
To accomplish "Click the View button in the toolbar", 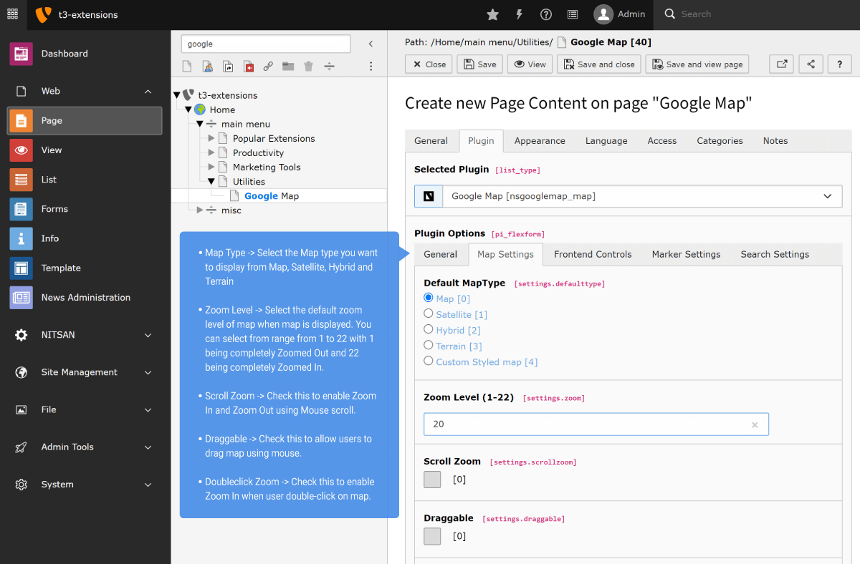I will (530, 64).
